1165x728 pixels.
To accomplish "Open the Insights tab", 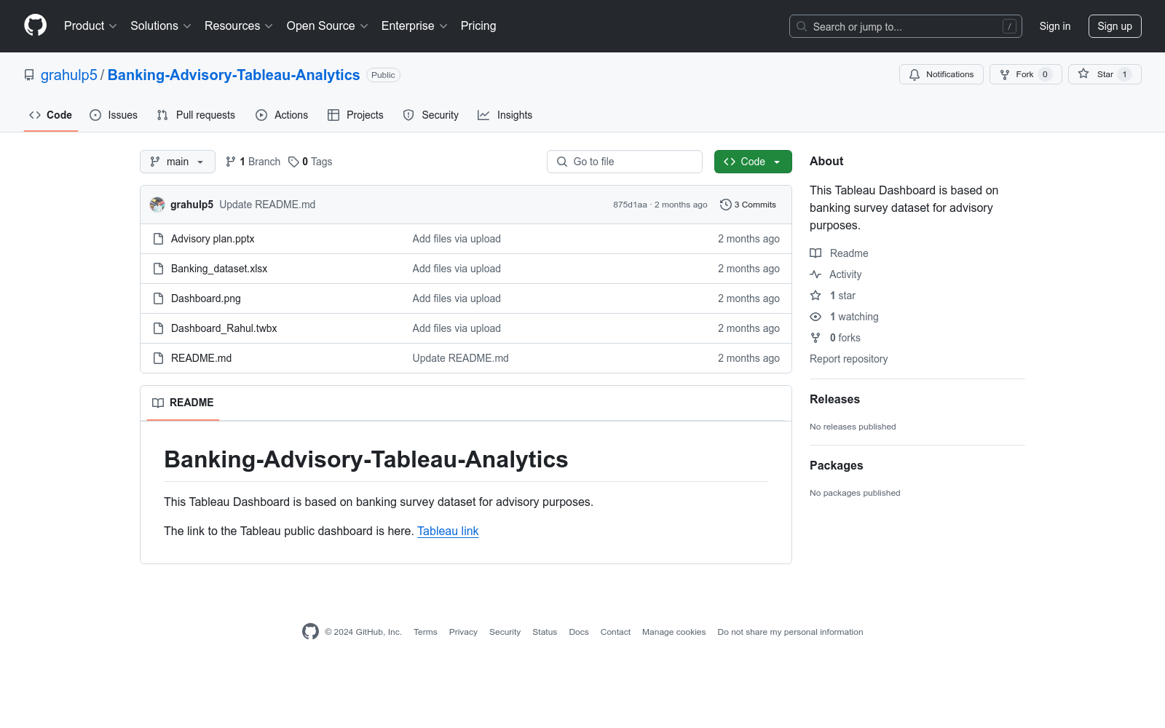I will (x=505, y=115).
